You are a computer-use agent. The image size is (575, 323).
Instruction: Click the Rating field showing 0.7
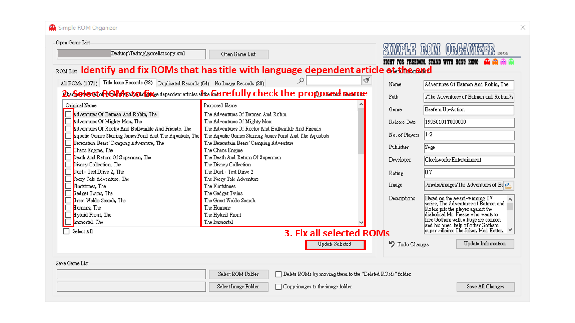(x=469, y=173)
